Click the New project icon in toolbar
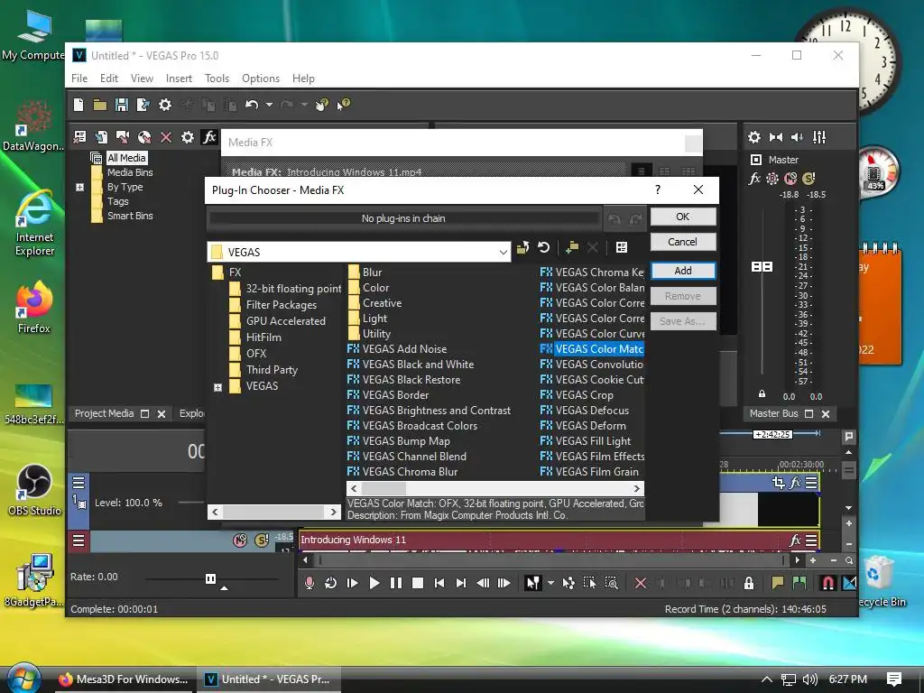The width and height of the screenshot is (924, 693). tap(79, 105)
